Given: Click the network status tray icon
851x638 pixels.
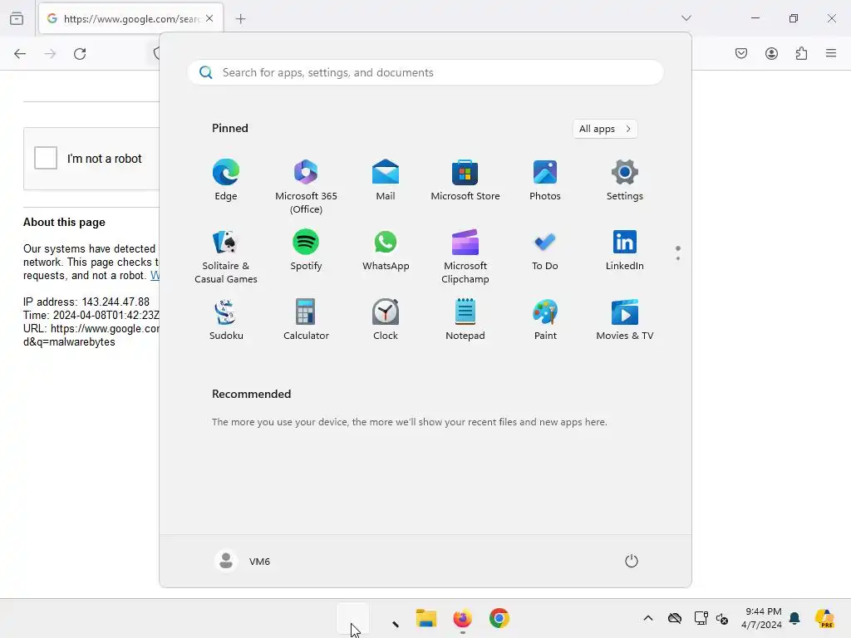Looking at the screenshot, I should 701,618.
